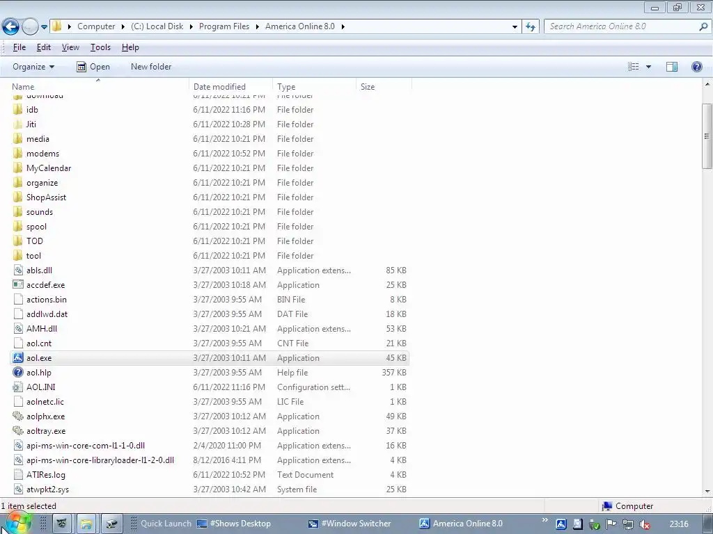
Task: Expand the arrow after America Online 8.0 breadcrumb
Action: pos(343,26)
